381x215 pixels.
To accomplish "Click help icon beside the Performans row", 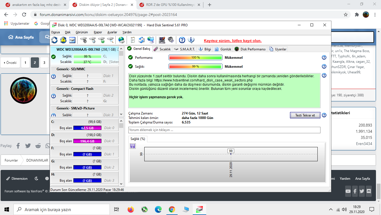I will 324,57.
